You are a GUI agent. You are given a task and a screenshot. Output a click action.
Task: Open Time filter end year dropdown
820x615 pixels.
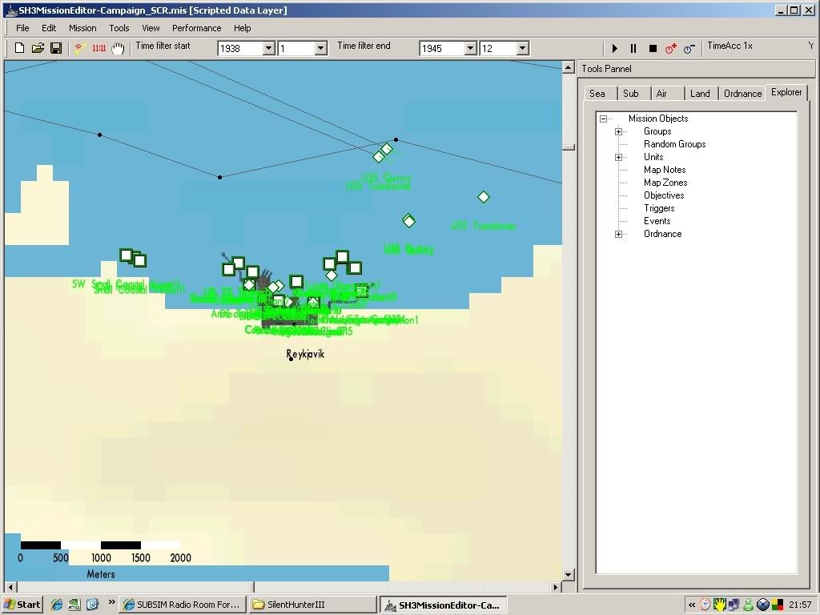(x=471, y=49)
